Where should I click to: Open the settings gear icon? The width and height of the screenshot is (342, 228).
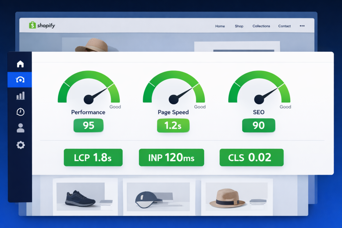pos(20,145)
